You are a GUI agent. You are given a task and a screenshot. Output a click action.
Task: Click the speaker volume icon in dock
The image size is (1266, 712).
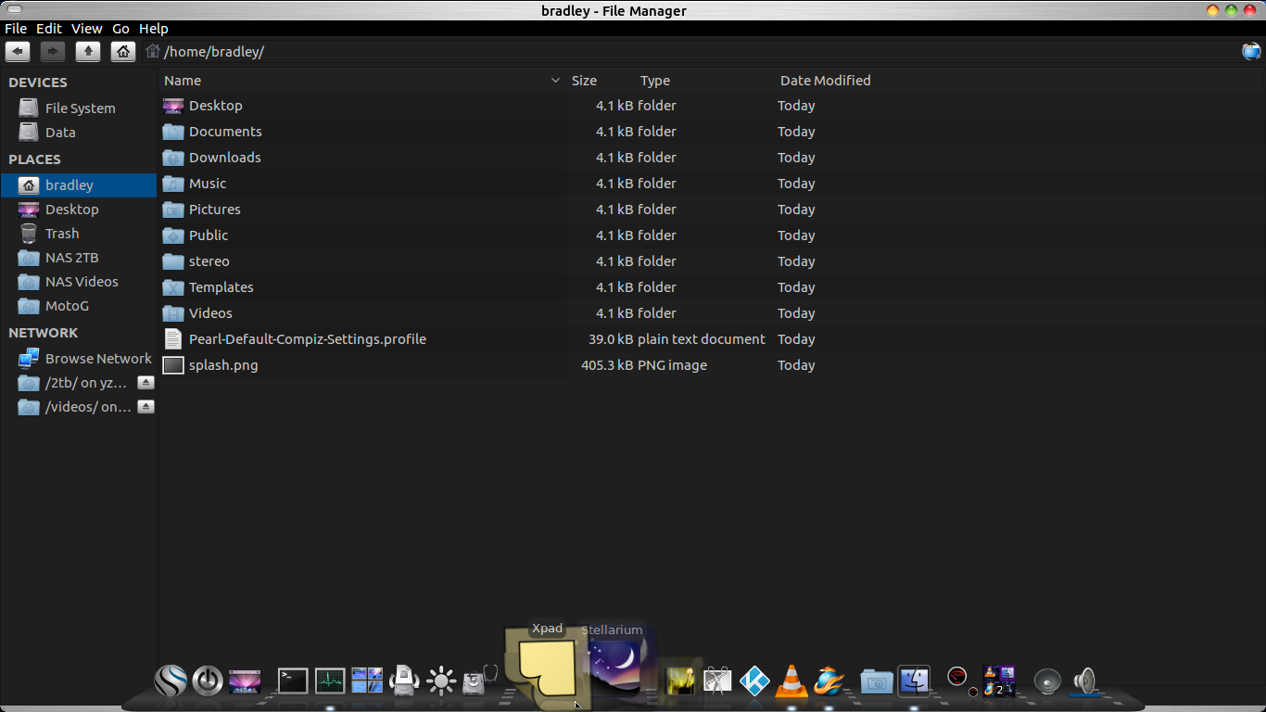1084,681
